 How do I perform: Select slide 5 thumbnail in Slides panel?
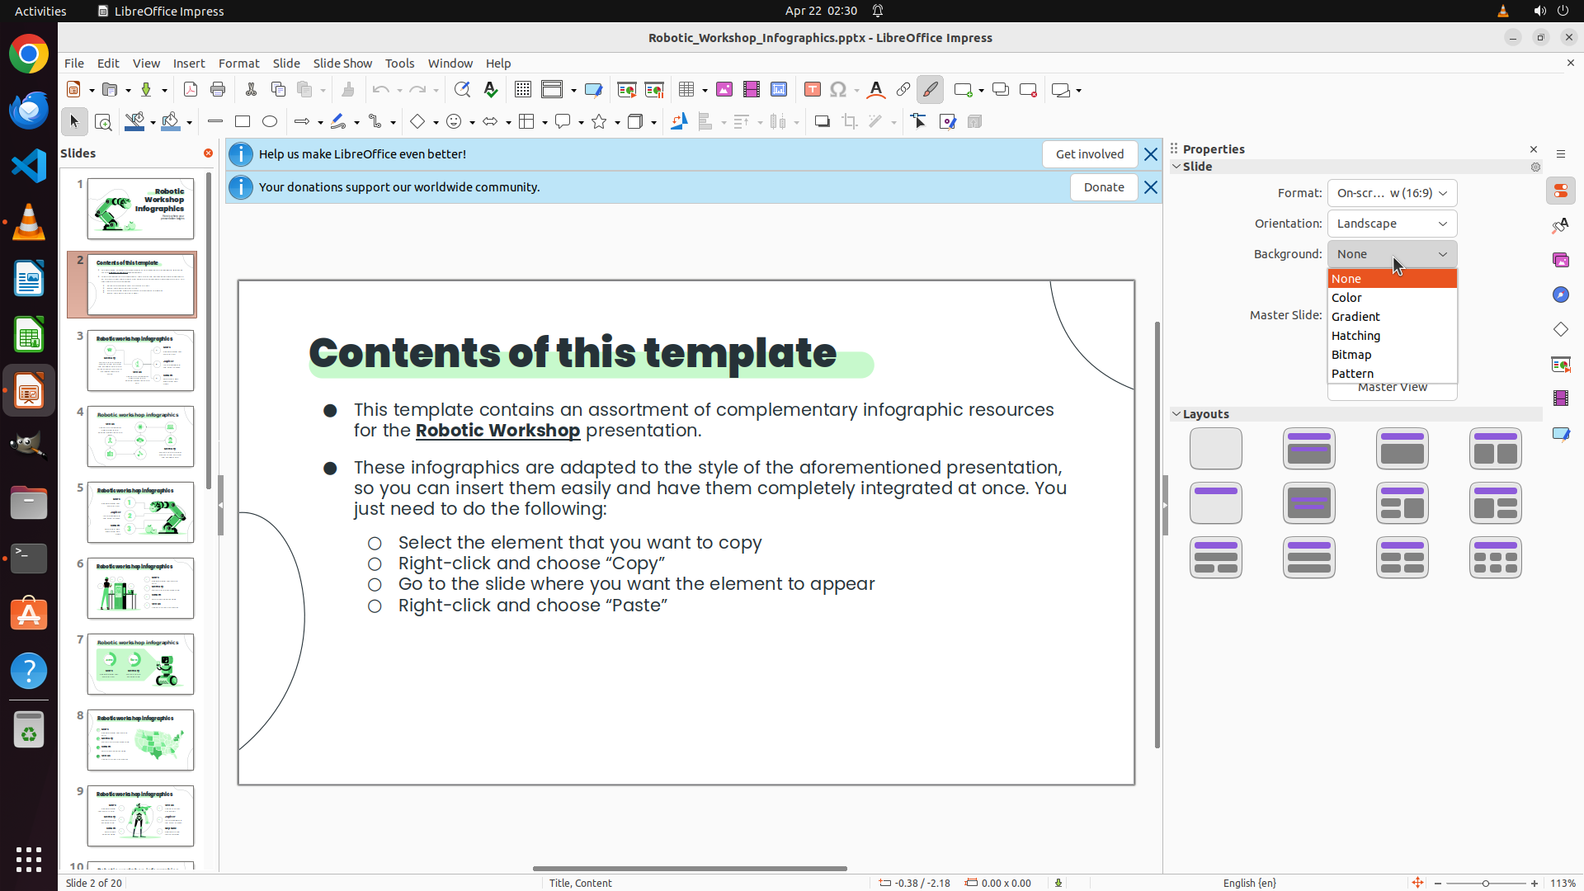[x=140, y=512]
